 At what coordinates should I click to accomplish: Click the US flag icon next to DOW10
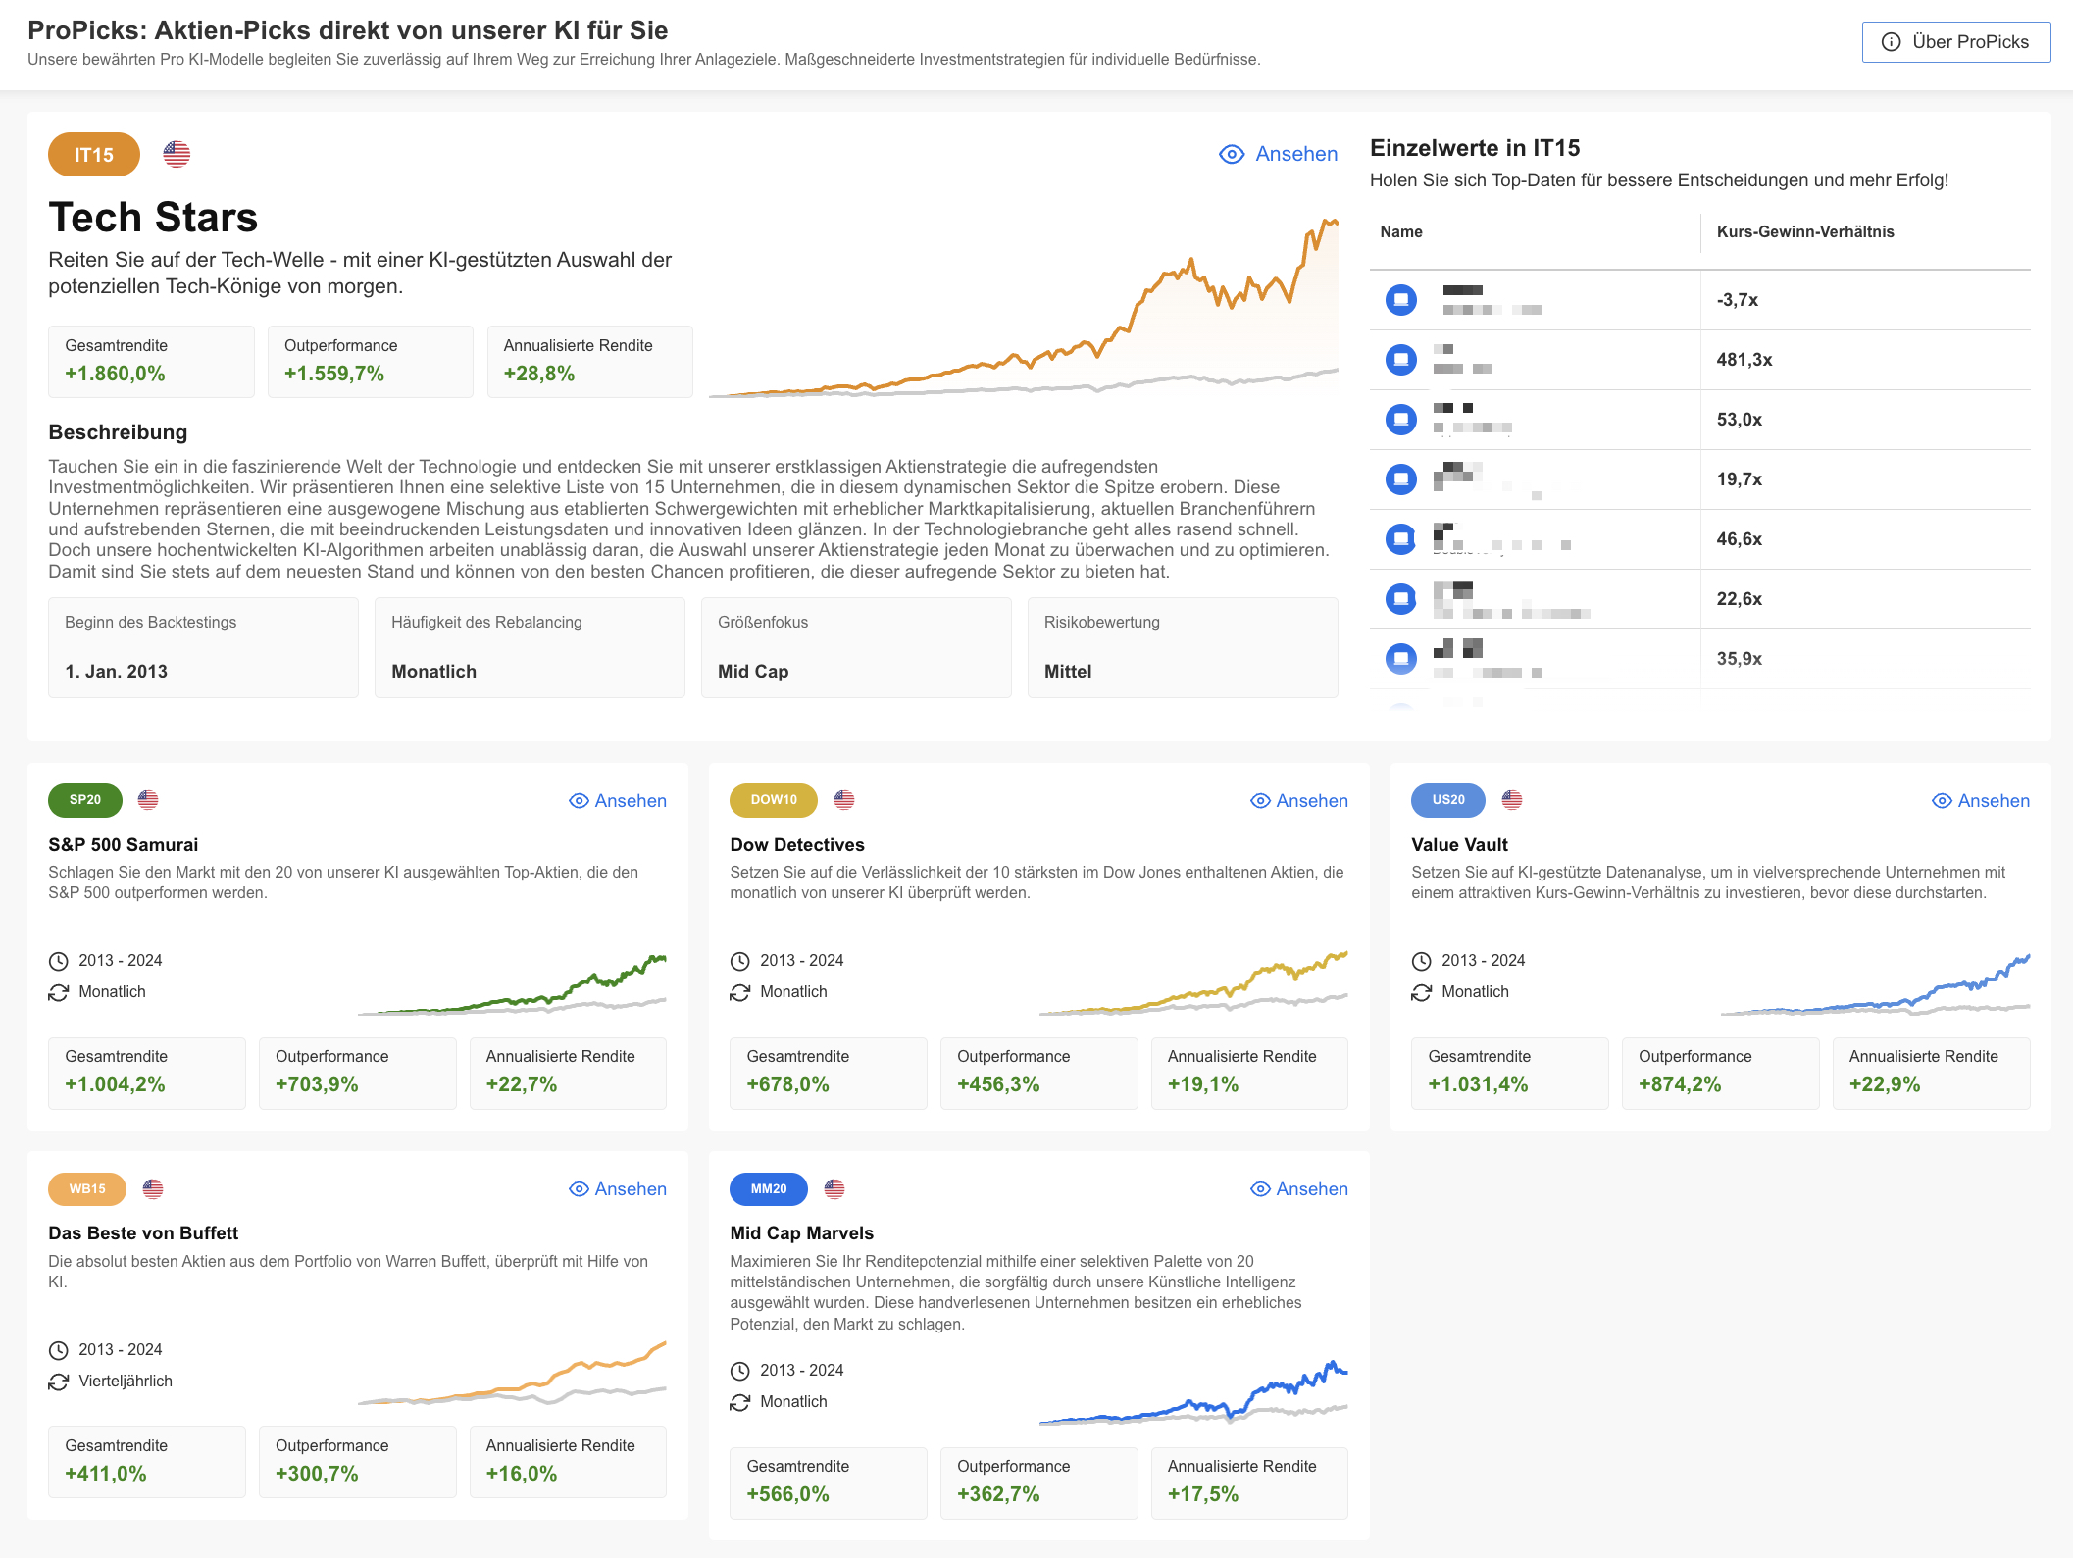[844, 800]
